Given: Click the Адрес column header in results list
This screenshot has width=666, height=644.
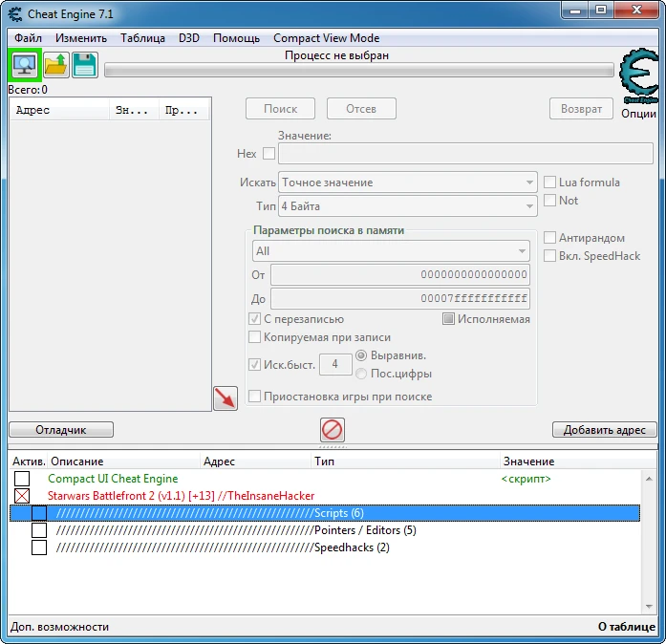Looking at the screenshot, I should [59, 110].
